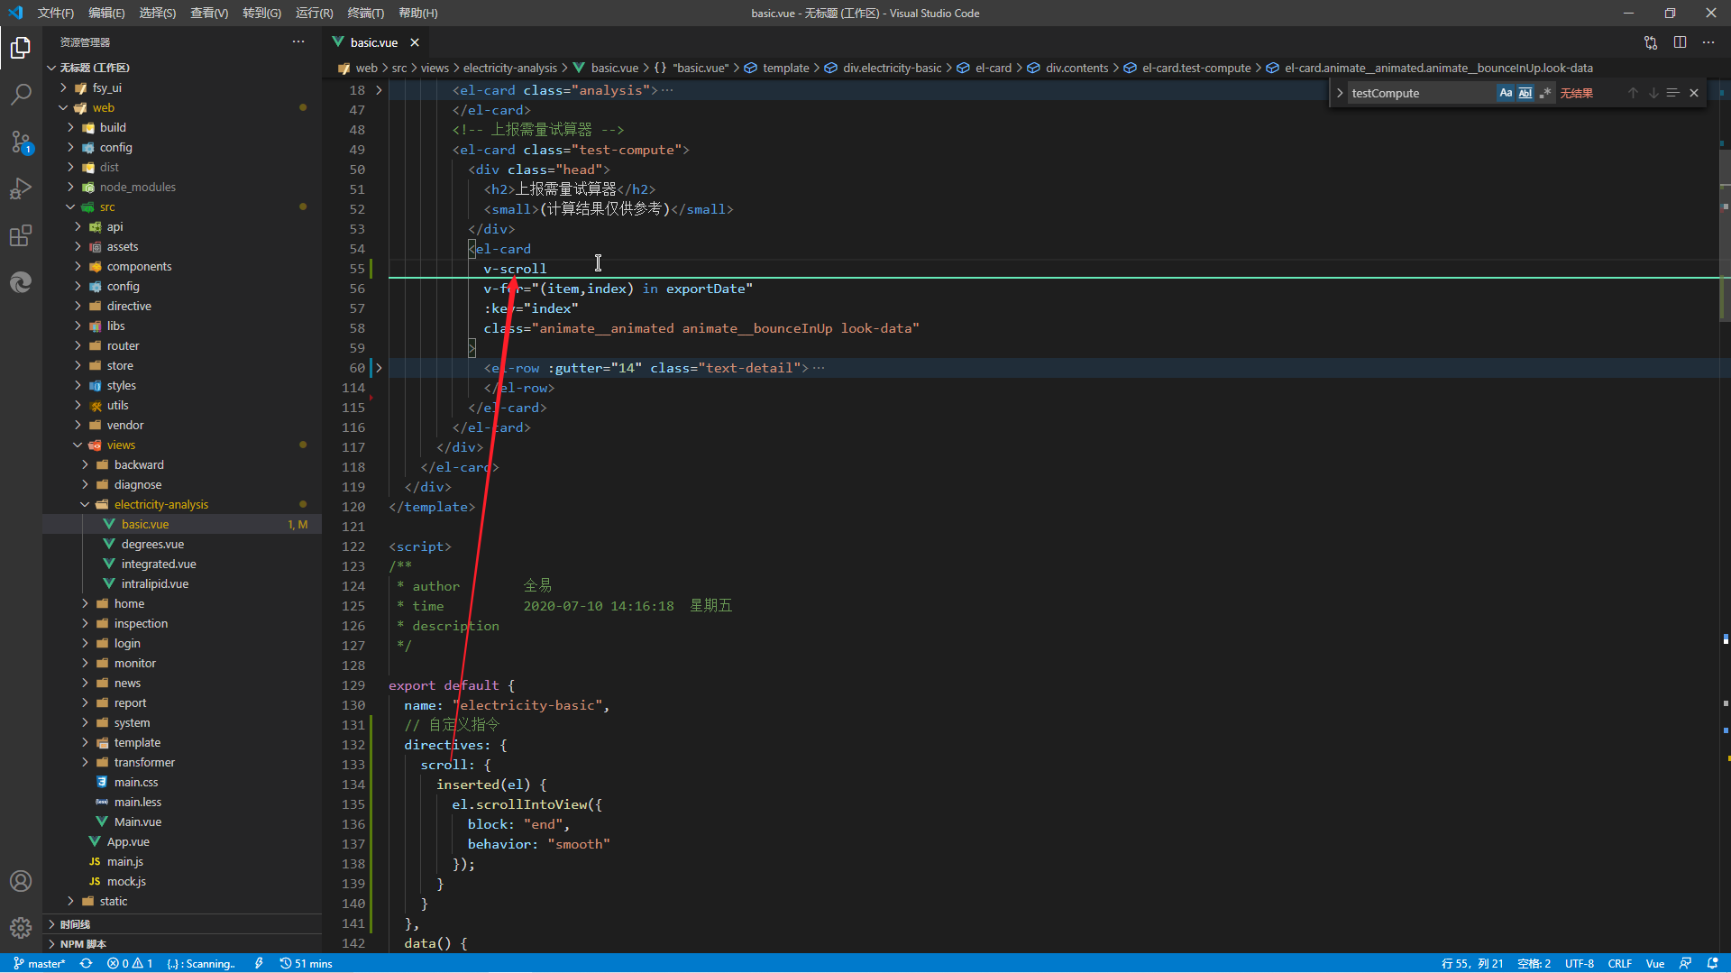Viewport: 1731px width, 973px height.
Task: Click the feedback icon in status bar
Action: pos(1685,963)
